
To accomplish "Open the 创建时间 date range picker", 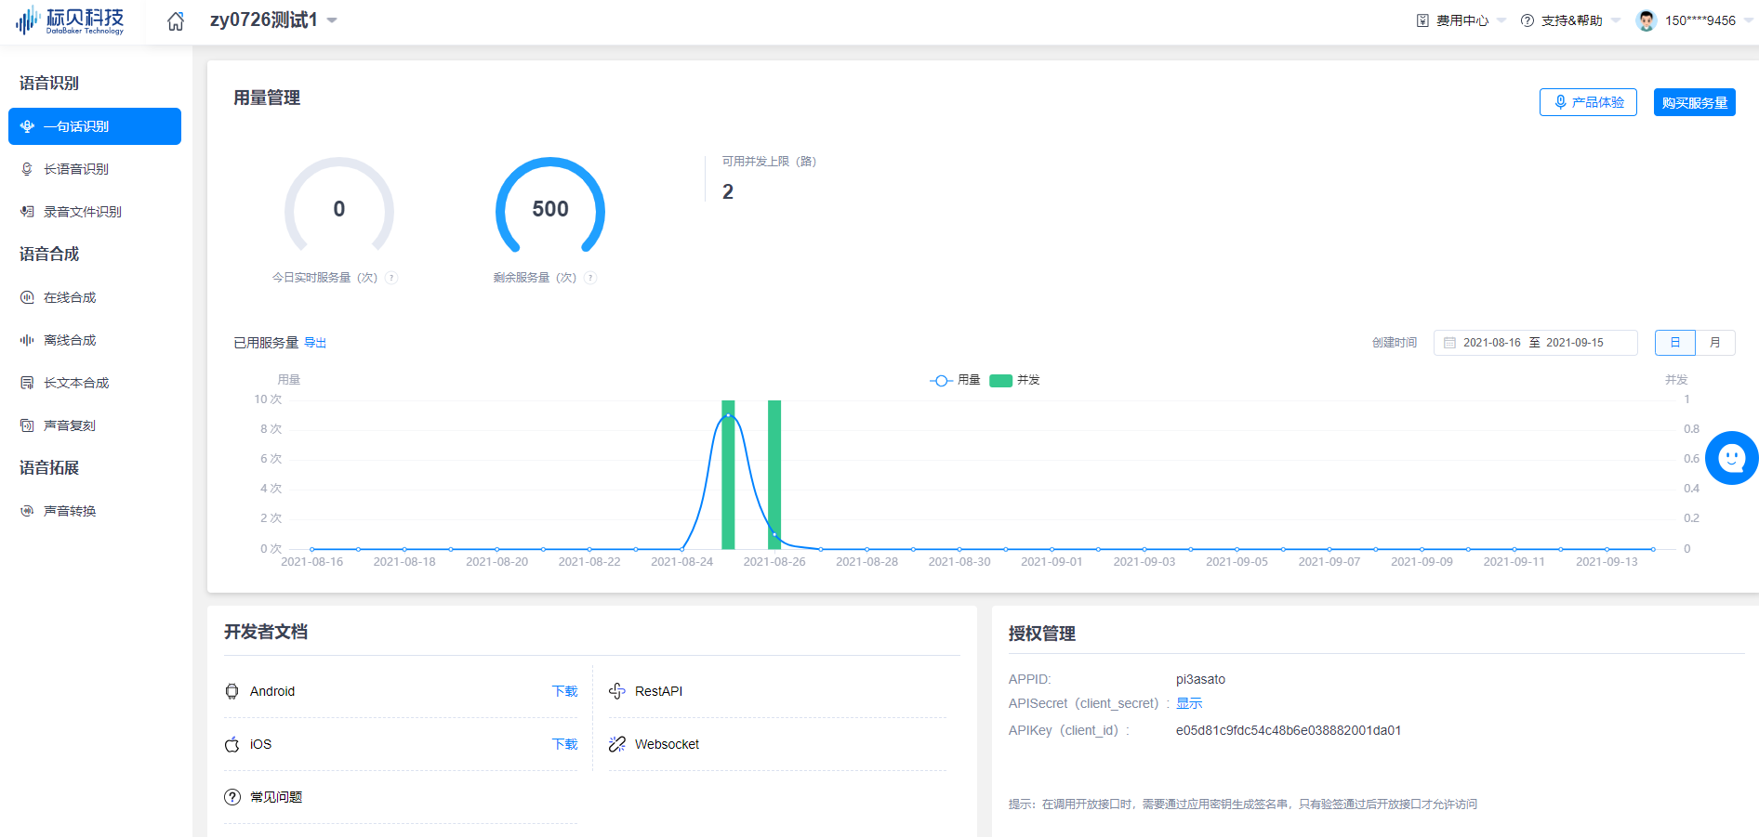I will click(1535, 343).
